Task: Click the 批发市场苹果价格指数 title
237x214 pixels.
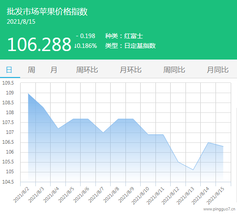Action: (x=47, y=12)
